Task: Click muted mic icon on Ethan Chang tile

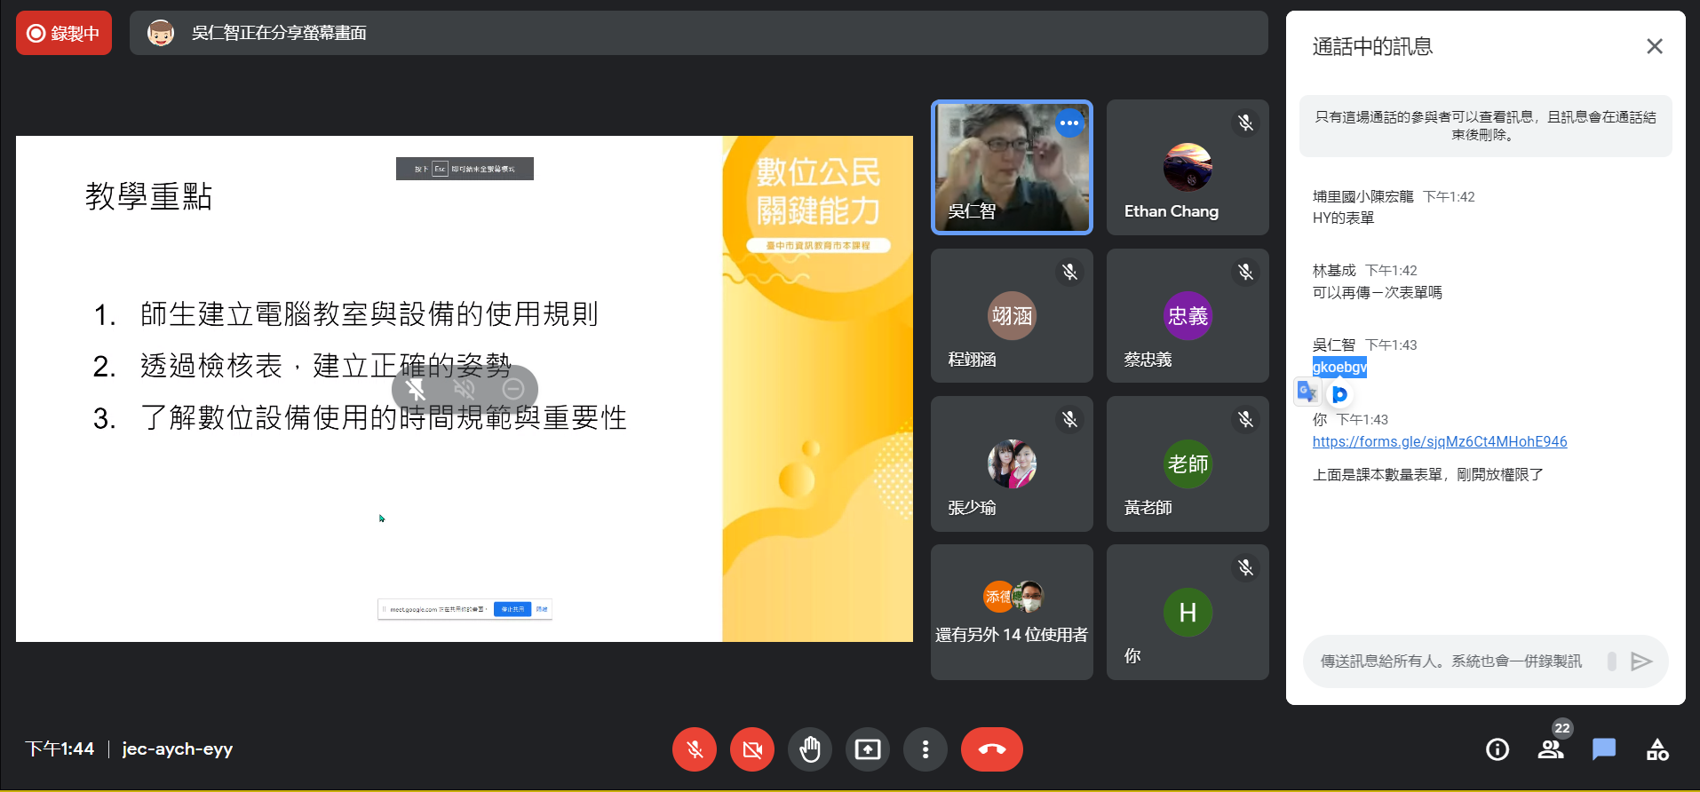Action: 1245,123
